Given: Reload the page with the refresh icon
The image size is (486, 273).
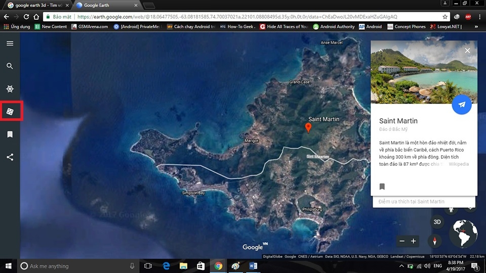Looking at the screenshot, I should point(26,17).
